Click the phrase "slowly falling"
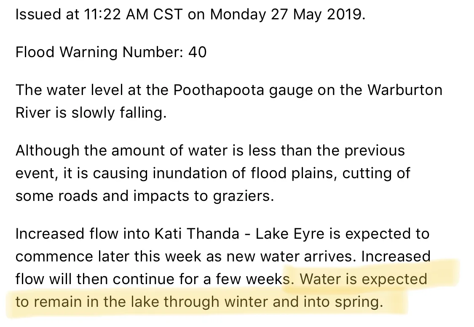 [118, 113]
